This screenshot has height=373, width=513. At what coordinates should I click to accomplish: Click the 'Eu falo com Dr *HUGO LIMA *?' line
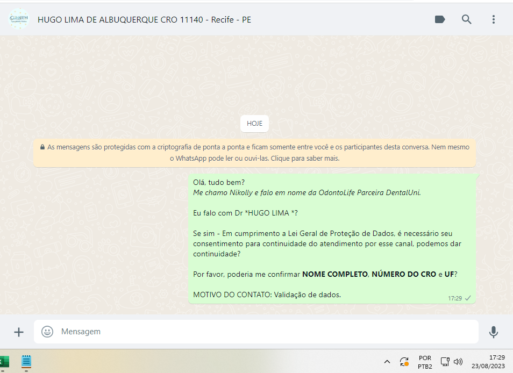pyautogui.click(x=245, y=213)
